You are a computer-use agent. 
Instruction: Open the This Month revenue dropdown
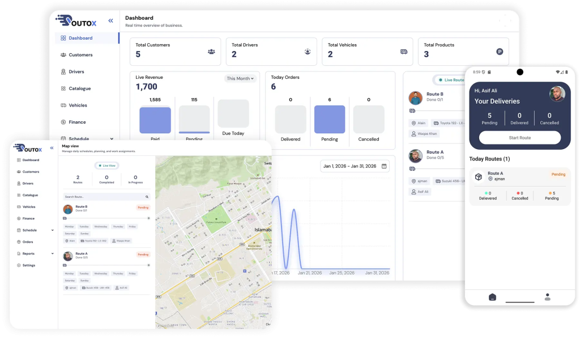[x=240, y=78]
